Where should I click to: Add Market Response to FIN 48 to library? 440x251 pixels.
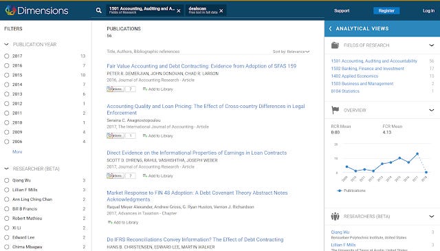coord(123,222)
